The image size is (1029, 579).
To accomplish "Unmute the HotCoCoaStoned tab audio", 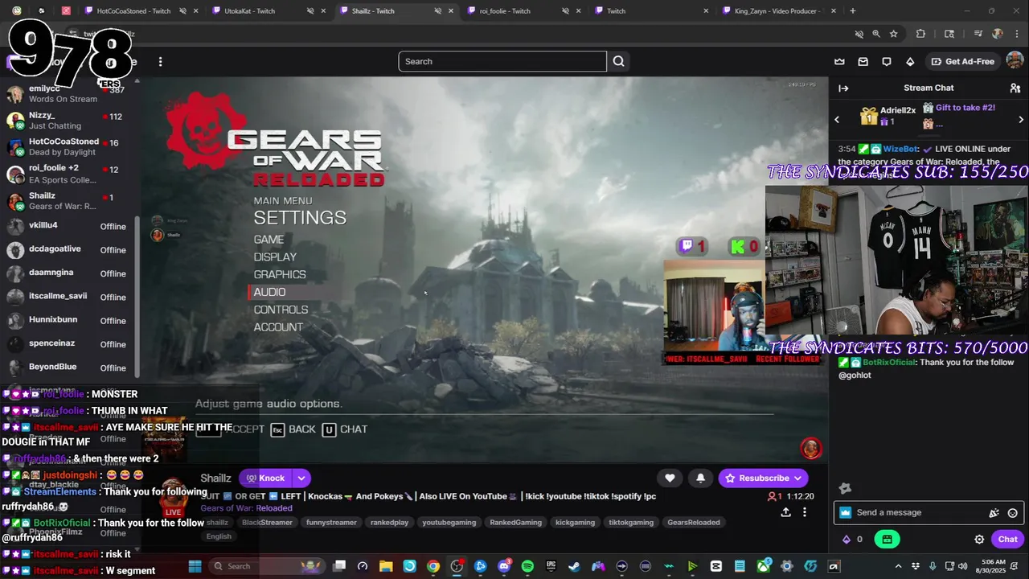I will 182,11.
